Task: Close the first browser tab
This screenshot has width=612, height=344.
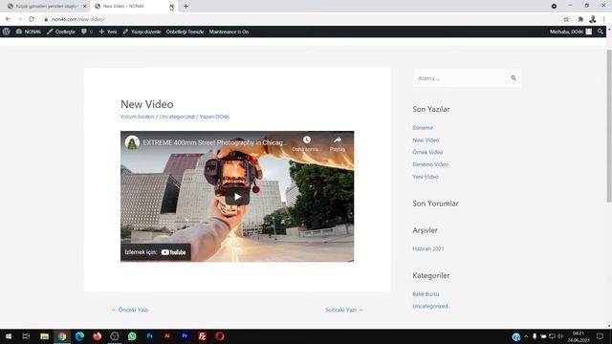Action: click(85, 7)
